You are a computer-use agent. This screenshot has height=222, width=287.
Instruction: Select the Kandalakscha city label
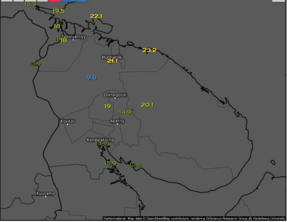[100, 139]
